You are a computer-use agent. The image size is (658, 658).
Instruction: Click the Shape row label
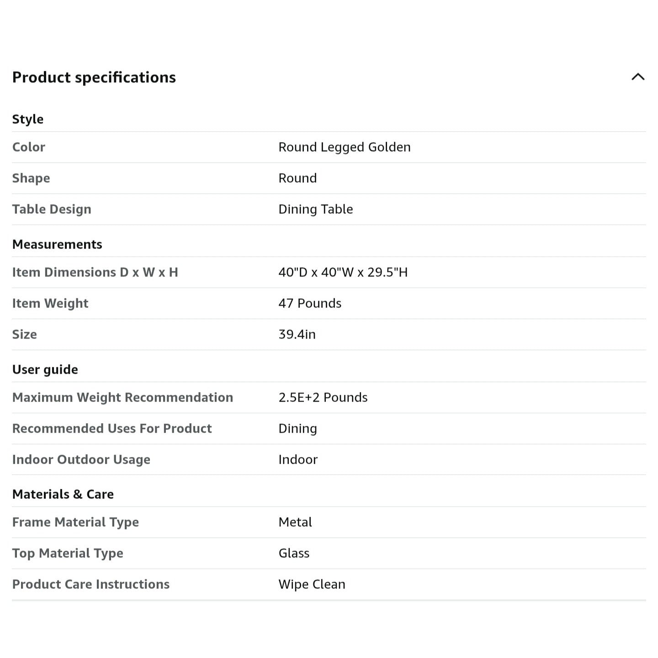[31, 178]
